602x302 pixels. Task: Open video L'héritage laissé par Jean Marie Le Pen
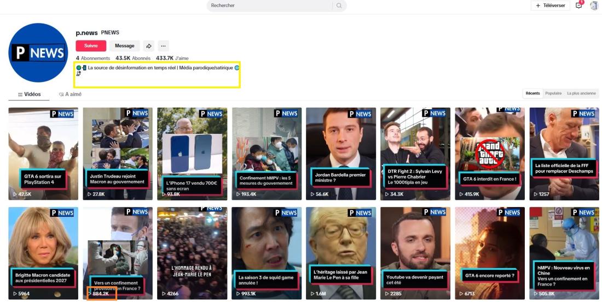click(x=341, y=253)
